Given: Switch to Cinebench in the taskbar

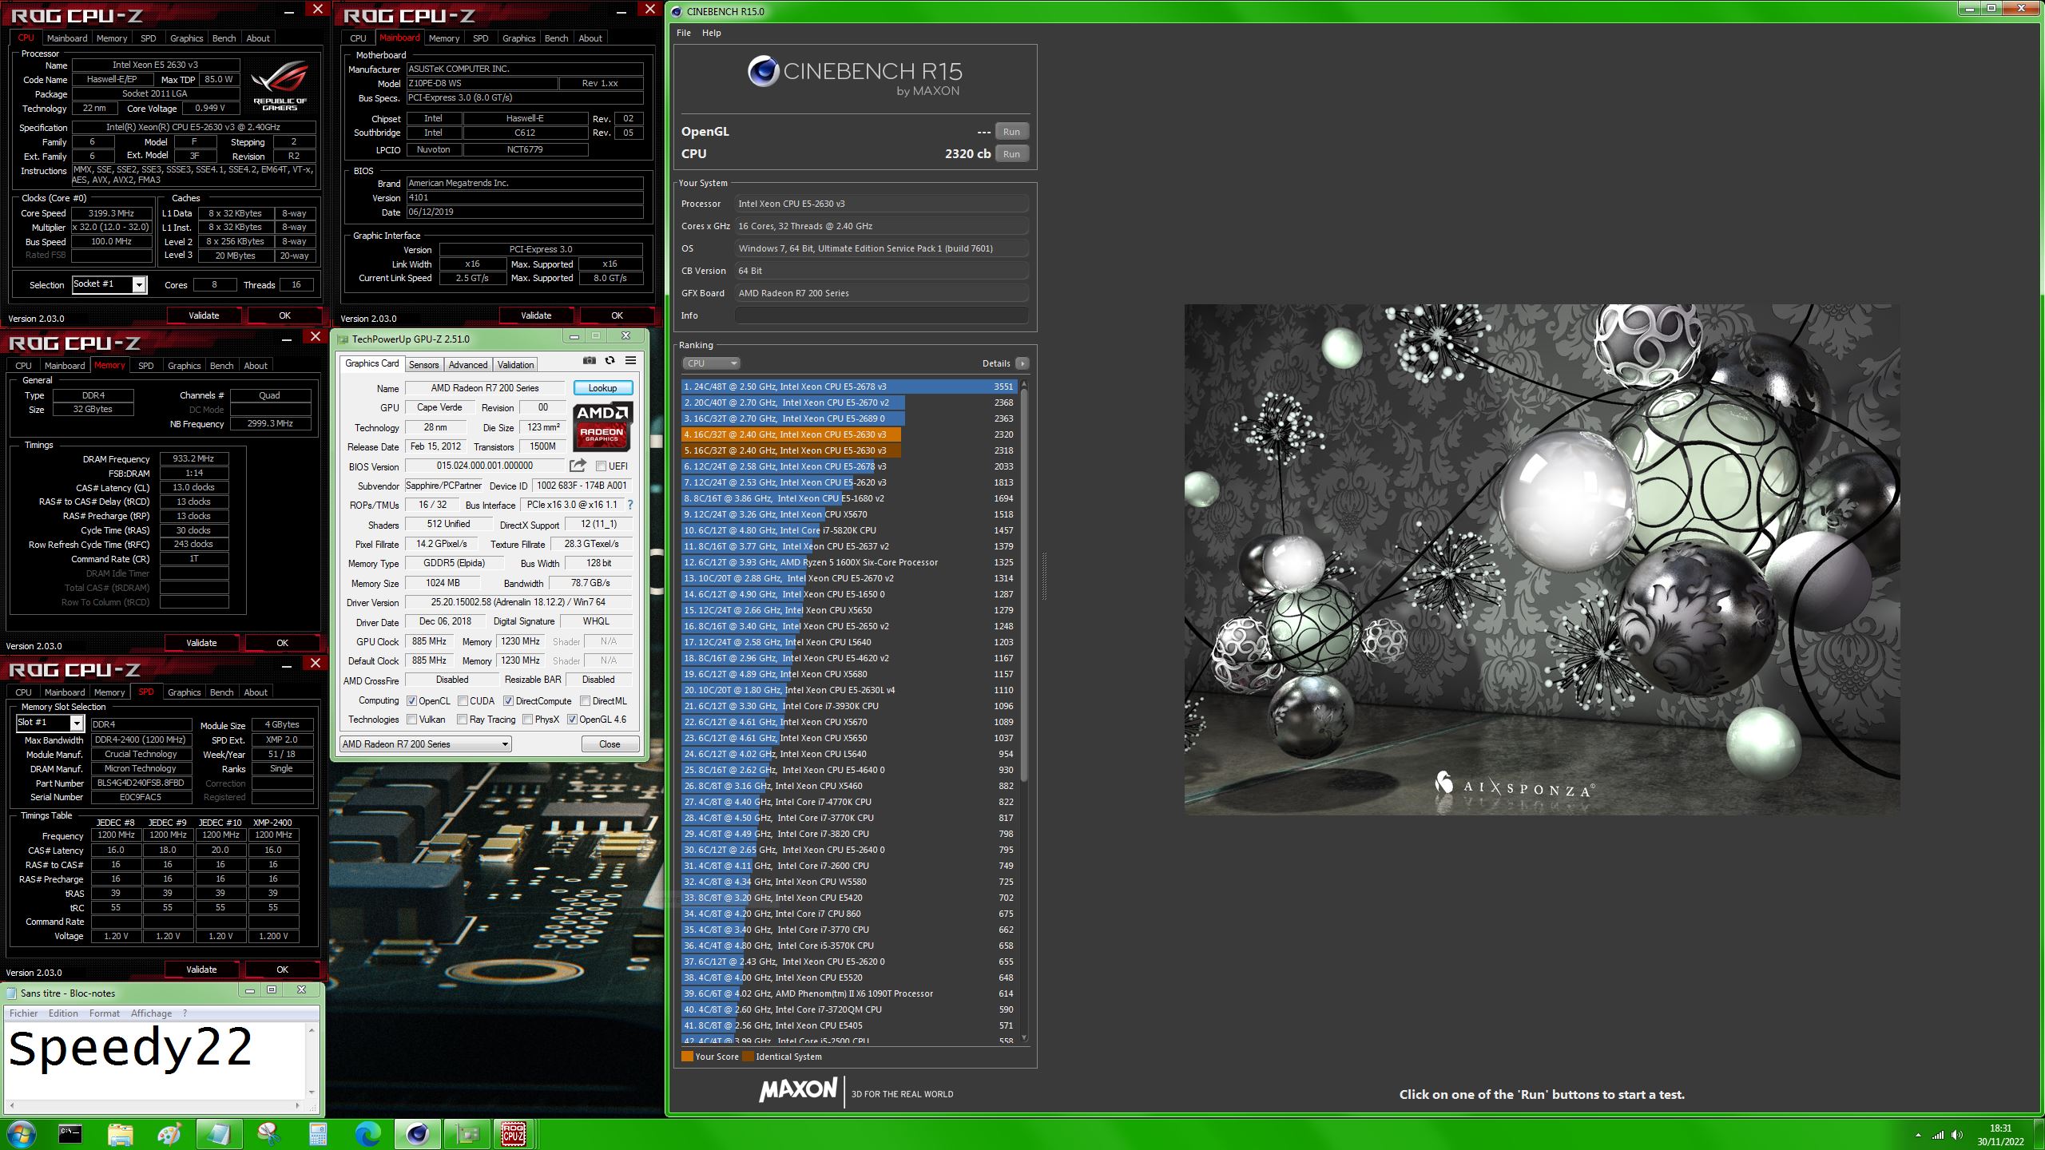Looking at the screenshot, I should click(x=417, y=1133).
